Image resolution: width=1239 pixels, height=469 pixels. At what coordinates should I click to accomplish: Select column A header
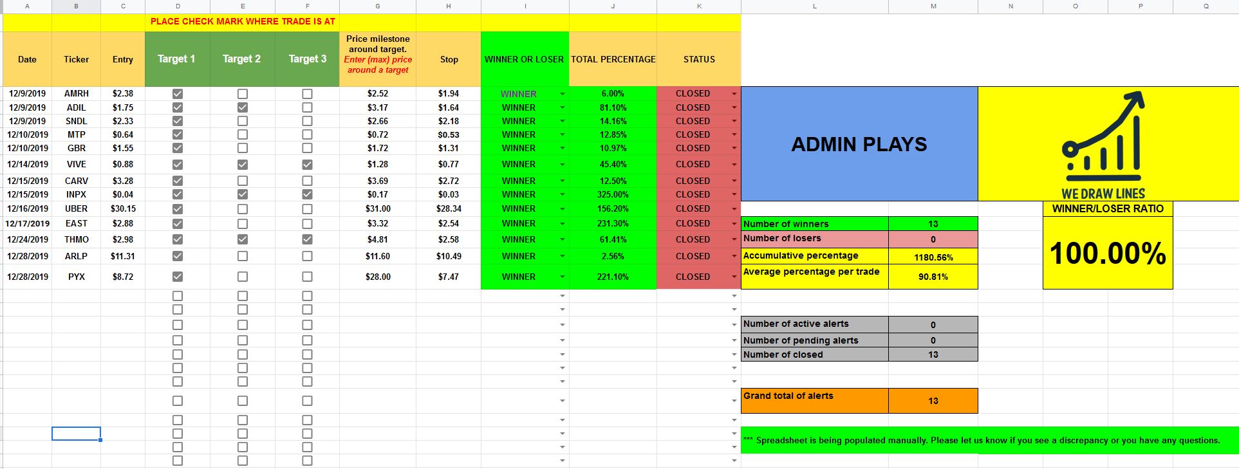pyautogui.click(x=27, y=6)
